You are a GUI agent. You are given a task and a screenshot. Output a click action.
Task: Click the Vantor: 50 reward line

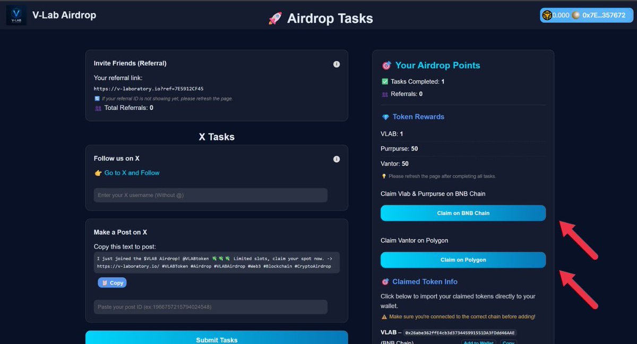(x=394, y=164)
